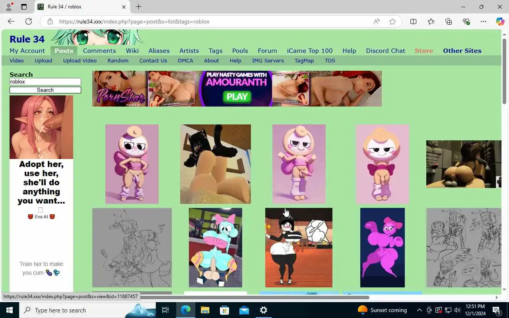509x318 pixels.
Task: Click the Video sub-menu link
Action: pos(17,60)
